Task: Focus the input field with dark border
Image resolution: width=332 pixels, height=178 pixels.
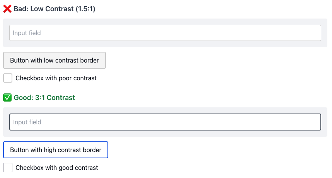Action: [165, 122]
